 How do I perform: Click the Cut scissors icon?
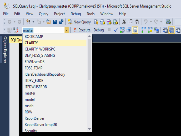[x=124, y=22]
